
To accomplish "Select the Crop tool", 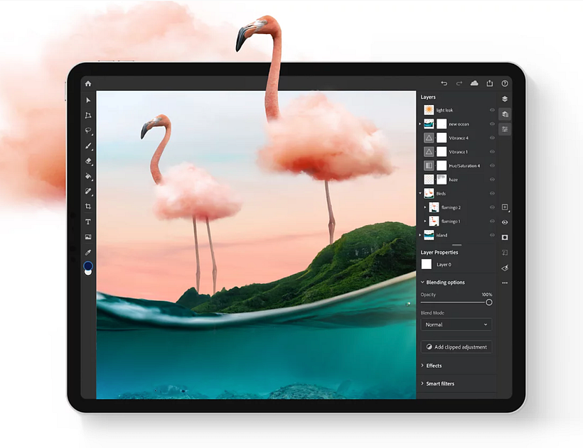I will coord(88,207).
